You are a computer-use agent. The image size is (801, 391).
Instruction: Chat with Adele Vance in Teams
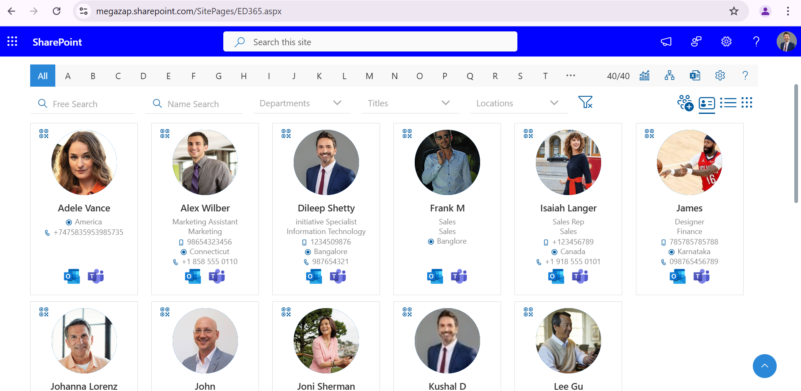(x=96, y=276)
